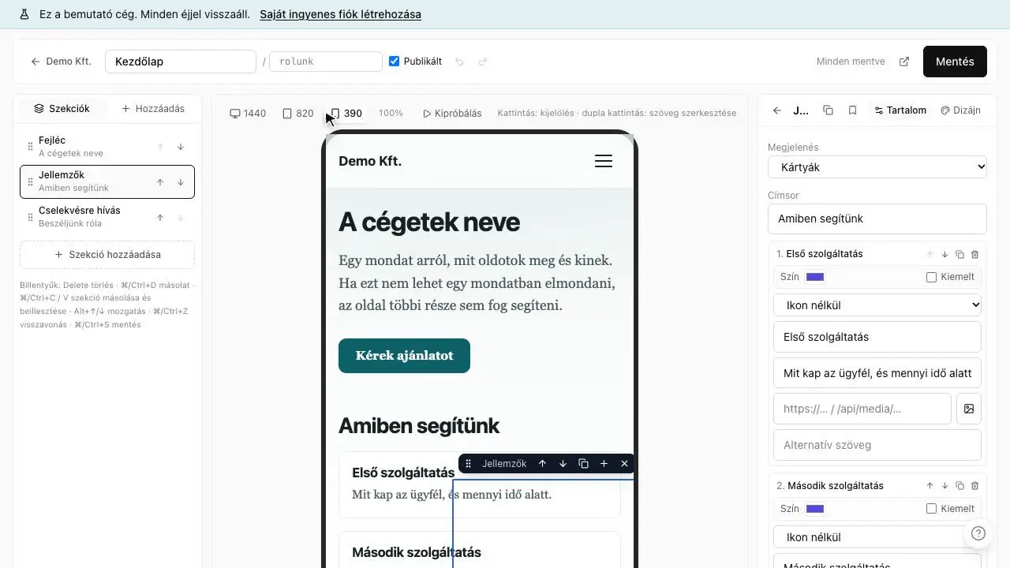Open the Szín swatch of Második szolgáltatás

coord(815,509)
